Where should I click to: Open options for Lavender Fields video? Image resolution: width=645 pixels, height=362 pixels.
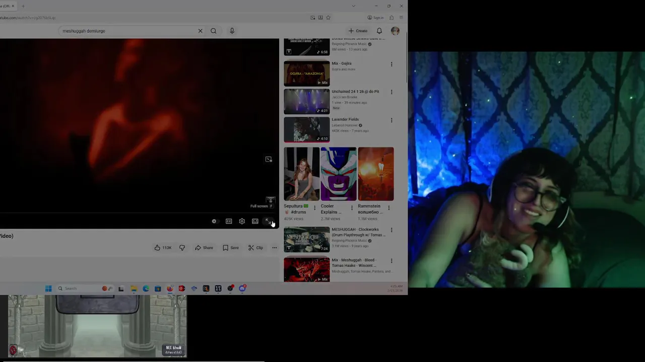[x=392, y=120]
